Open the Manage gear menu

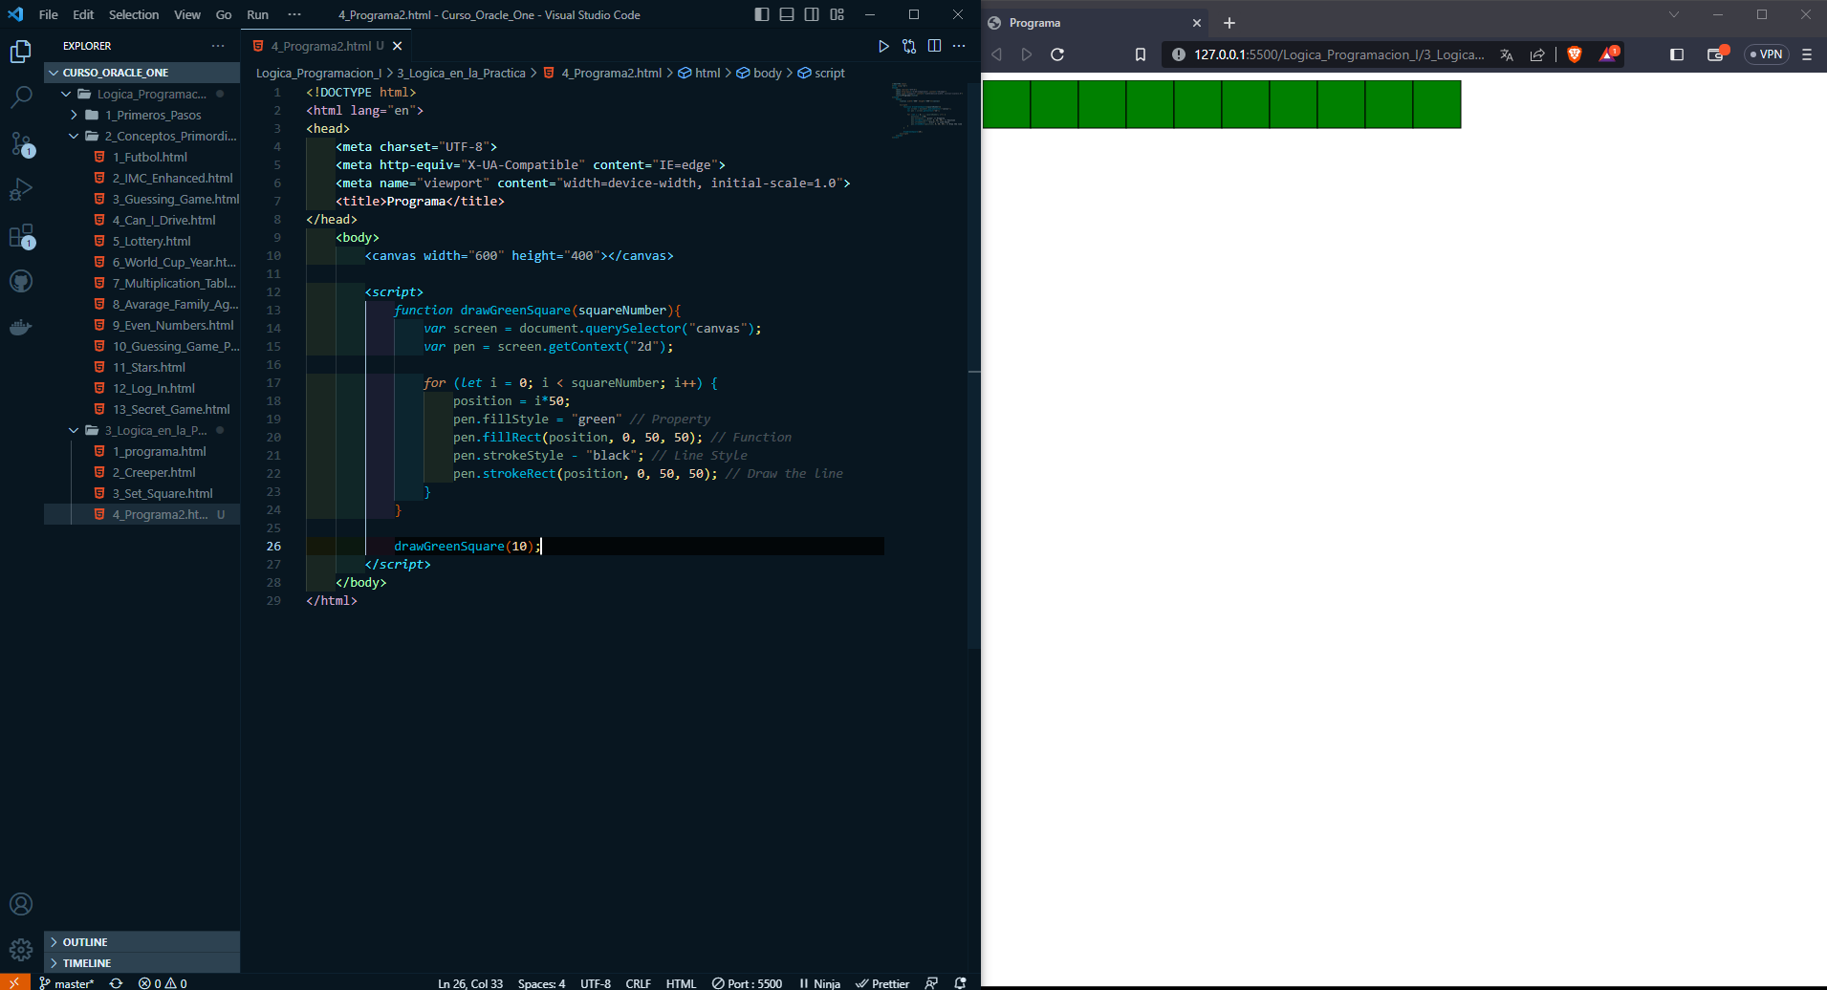21,950
